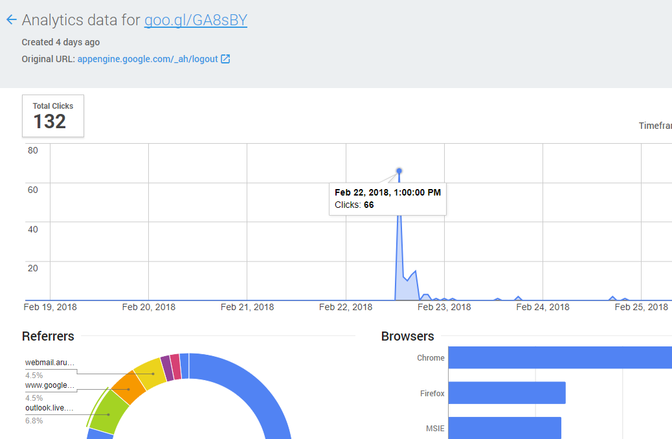Click the green outlook.live segment of donut

pyautogui.click(x=109, y=412)
